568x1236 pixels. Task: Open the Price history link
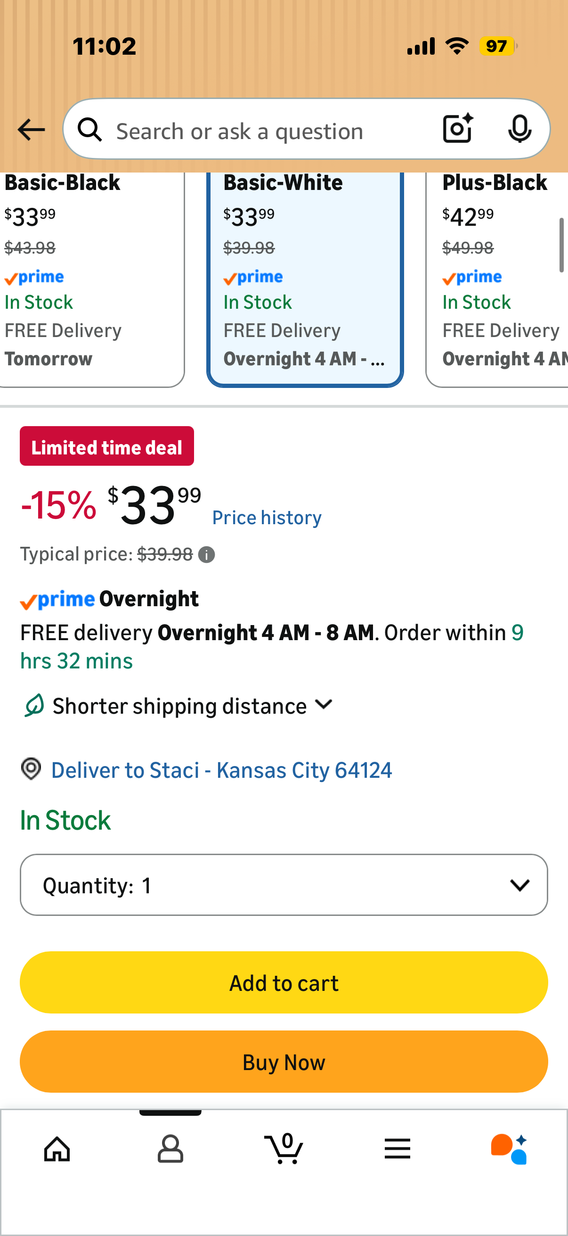pos(267,518)
